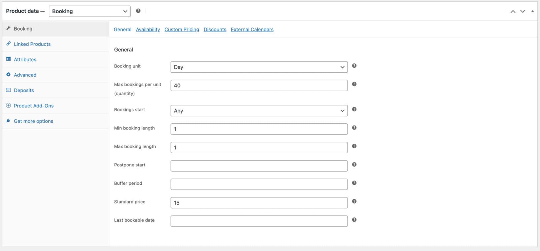Click the Buffer period field
540x251 pixels.
[x=259, y=184]
